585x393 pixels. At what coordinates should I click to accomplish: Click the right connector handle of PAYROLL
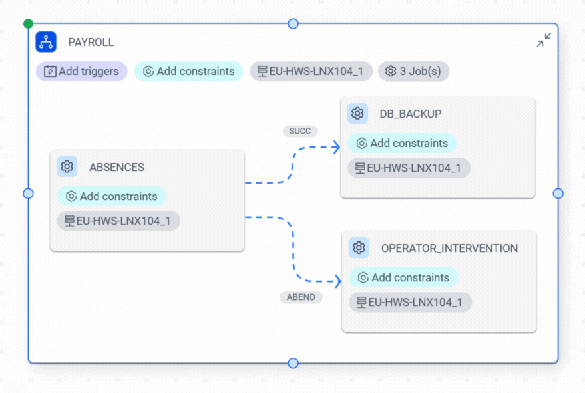coord(558,194)
